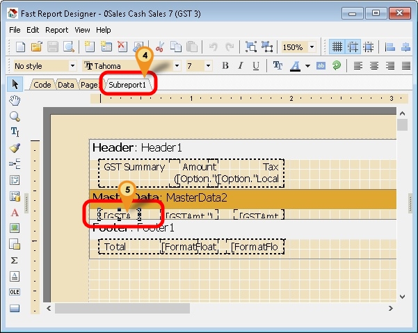Toggle the Show Grid button
Image resolution: width=418 pixels, height=333 pixels.
337,47
